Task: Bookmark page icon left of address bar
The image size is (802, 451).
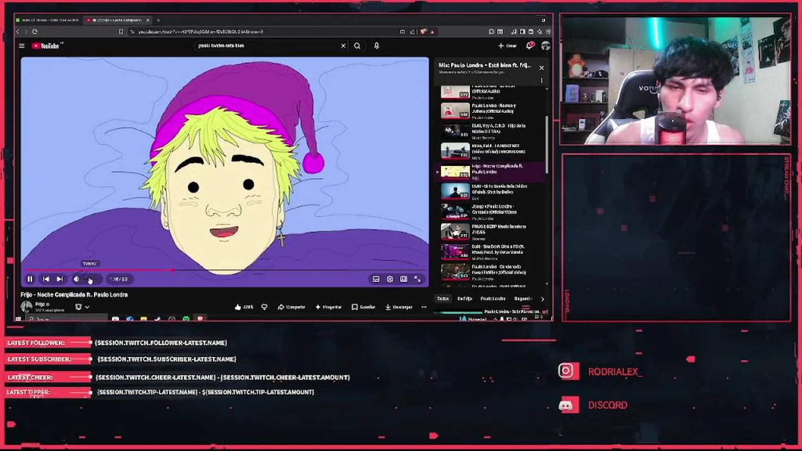Action: (121, 31)
